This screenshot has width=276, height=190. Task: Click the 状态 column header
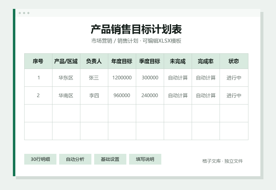[234, 61]
